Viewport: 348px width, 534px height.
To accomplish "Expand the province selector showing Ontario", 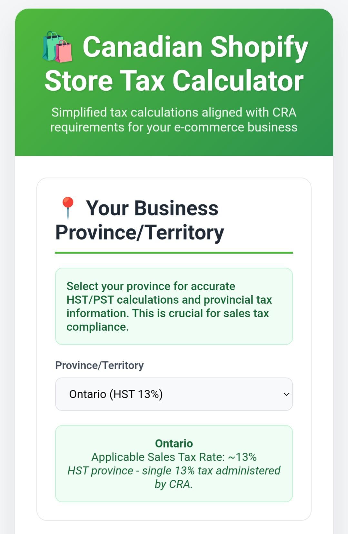I will 174,394.
